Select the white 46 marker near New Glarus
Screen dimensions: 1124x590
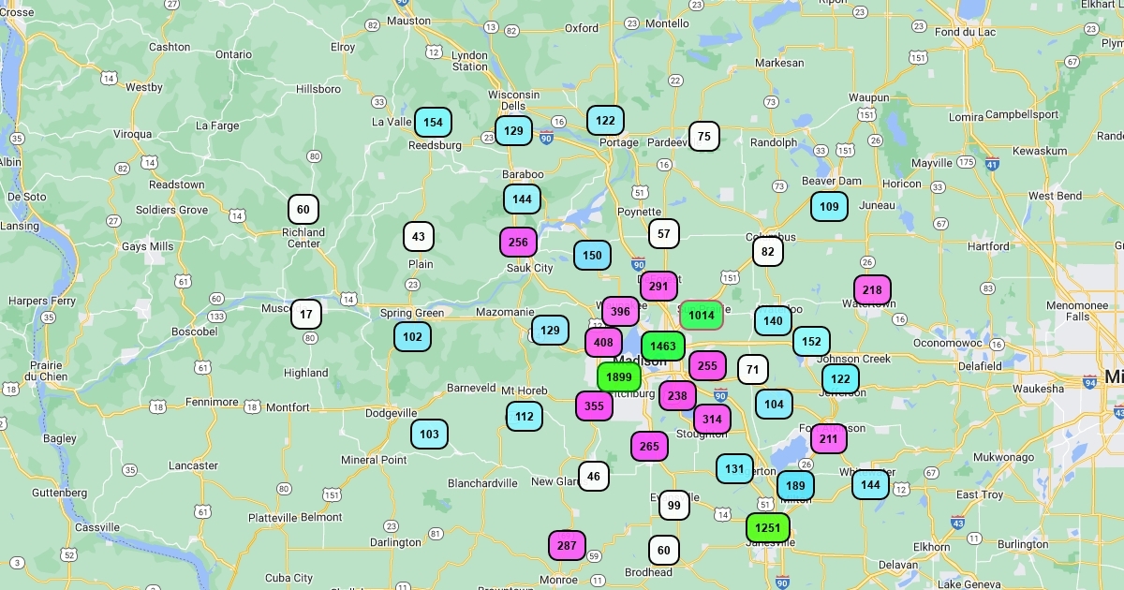(x=594, y=477)
